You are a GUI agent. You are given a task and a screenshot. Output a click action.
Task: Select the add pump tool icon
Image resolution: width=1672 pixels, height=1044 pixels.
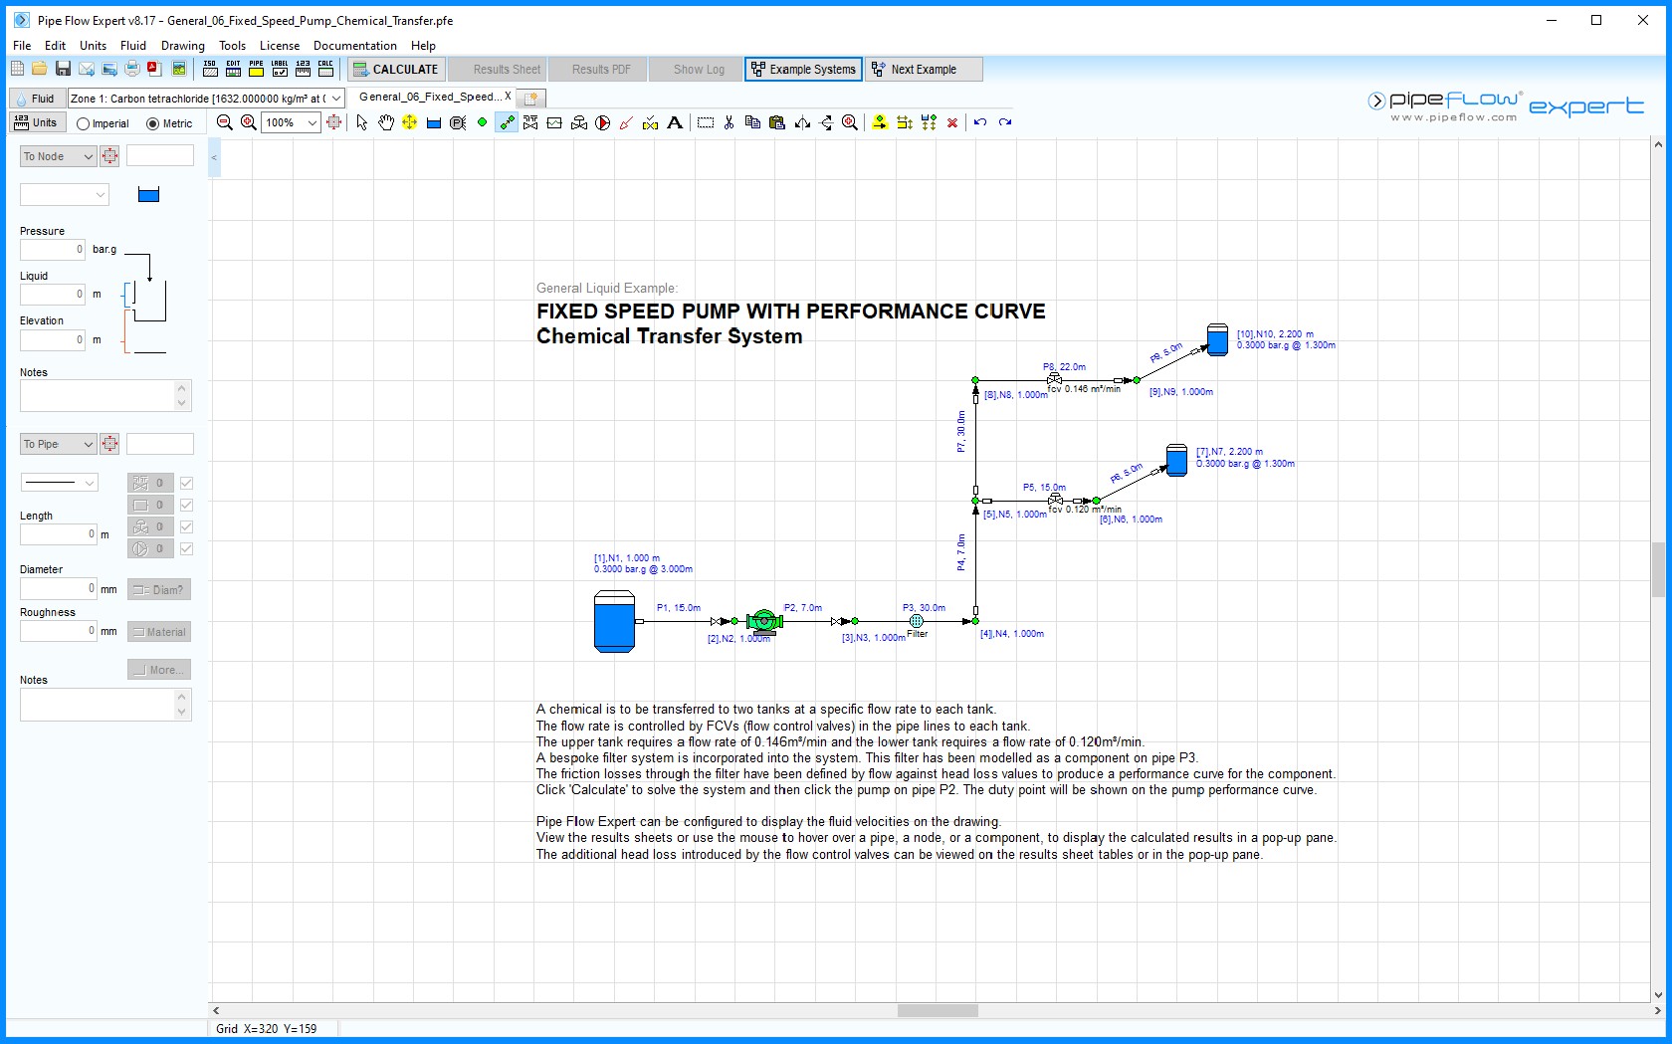[x=603, y=122]
